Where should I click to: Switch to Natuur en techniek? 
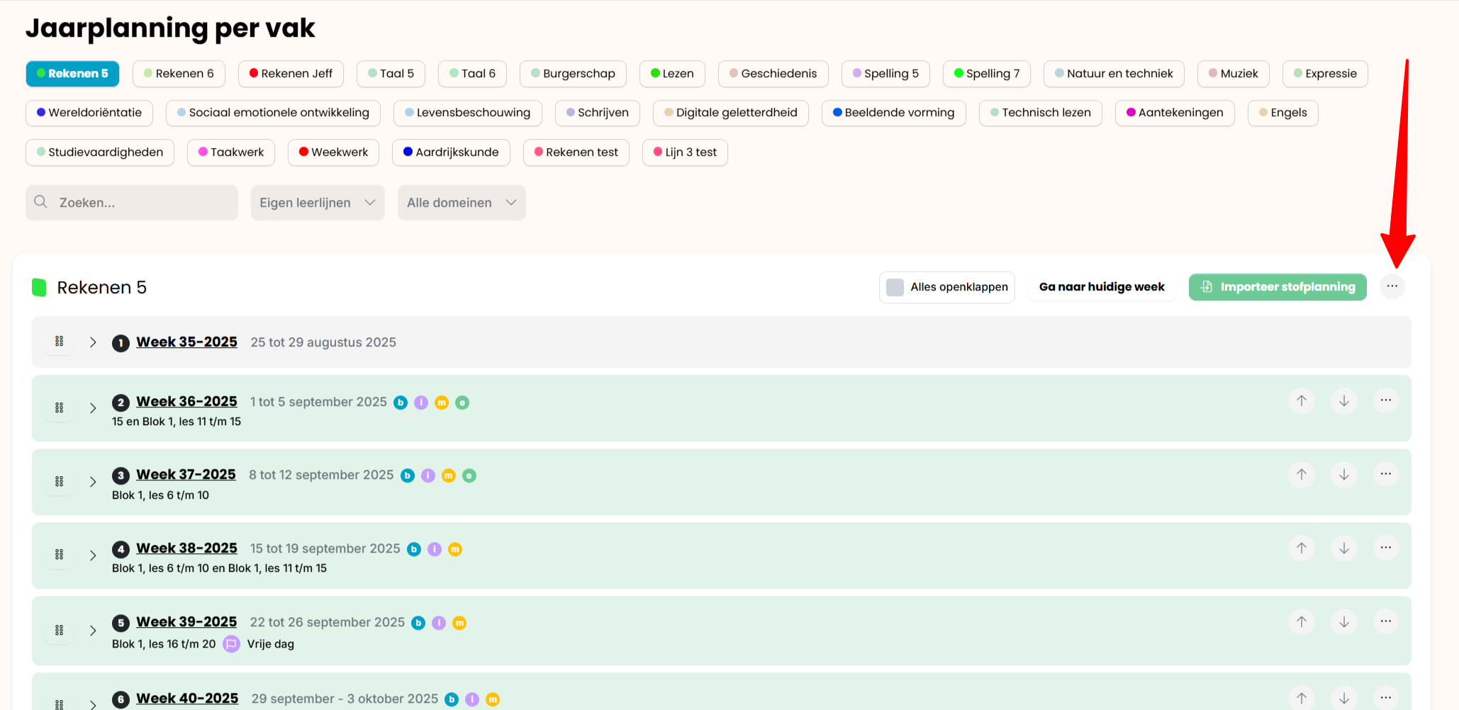coord(1114,74)
